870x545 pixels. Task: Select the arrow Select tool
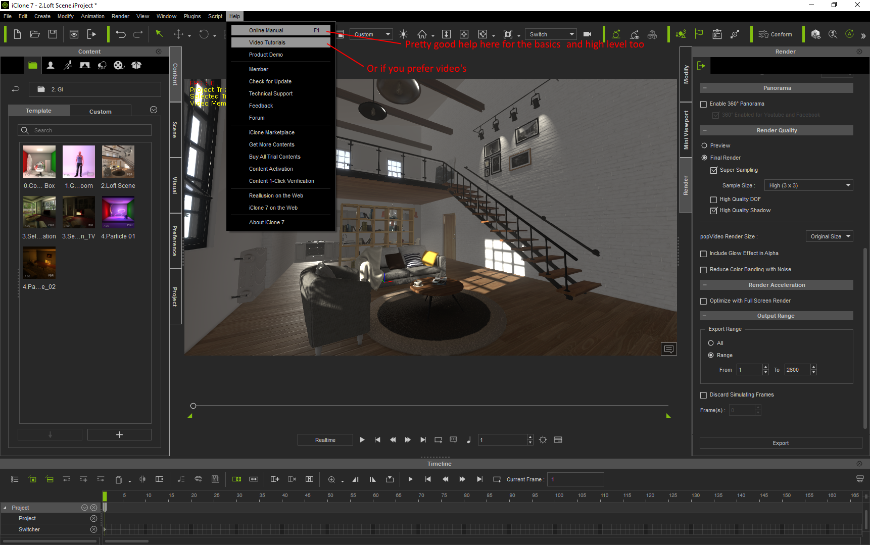[x=159, y=34]
